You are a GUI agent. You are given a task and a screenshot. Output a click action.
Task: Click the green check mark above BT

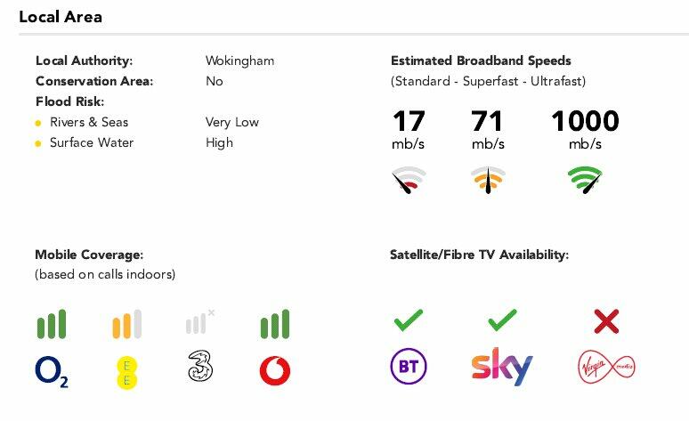click(408, 319)
